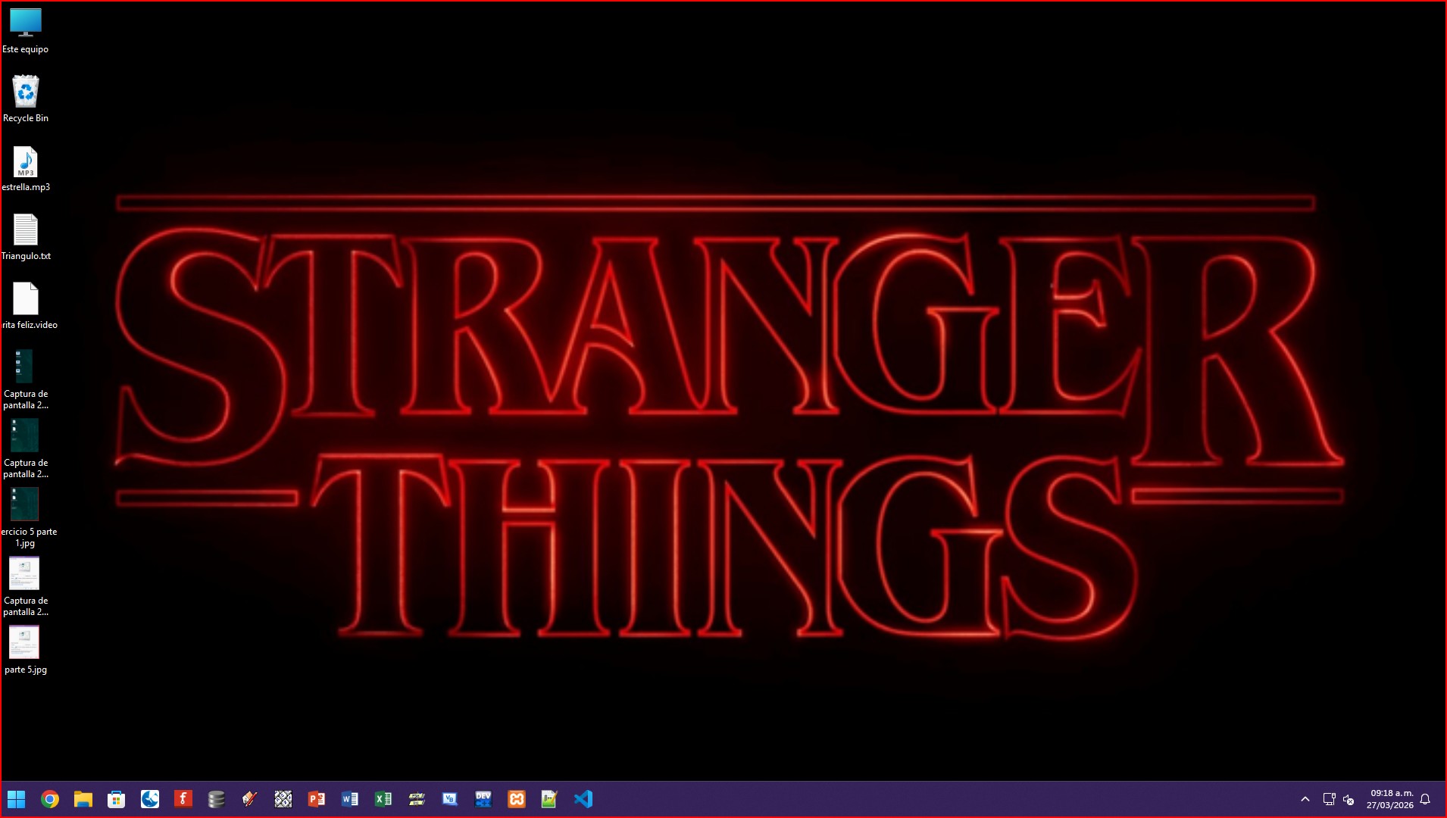Click the clock and date display
Screen dimensions: 1447x818
(x=1391, y=799)
